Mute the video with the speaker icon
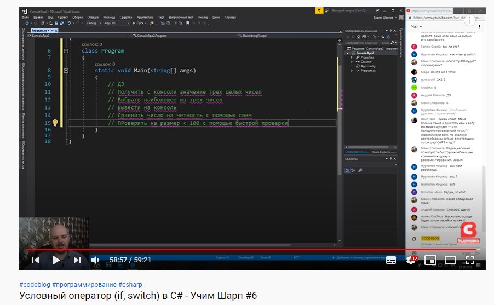Image resolution: width=494 pixels, height=305 pixels. click(x=95, y=260)
